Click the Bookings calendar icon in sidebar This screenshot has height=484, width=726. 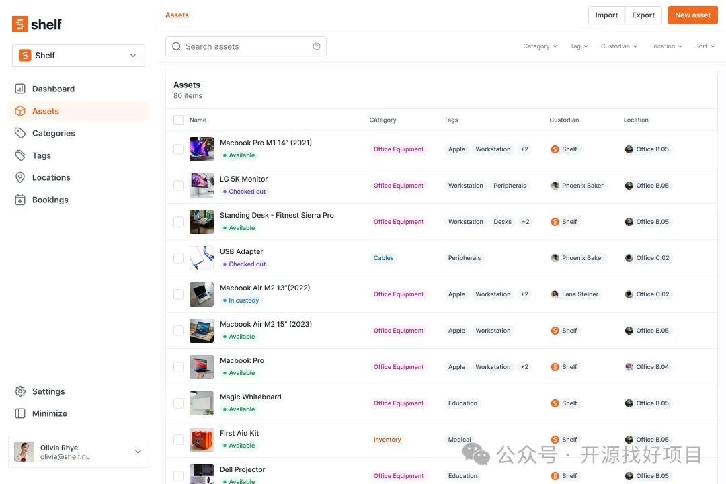[x=20, y=200]
